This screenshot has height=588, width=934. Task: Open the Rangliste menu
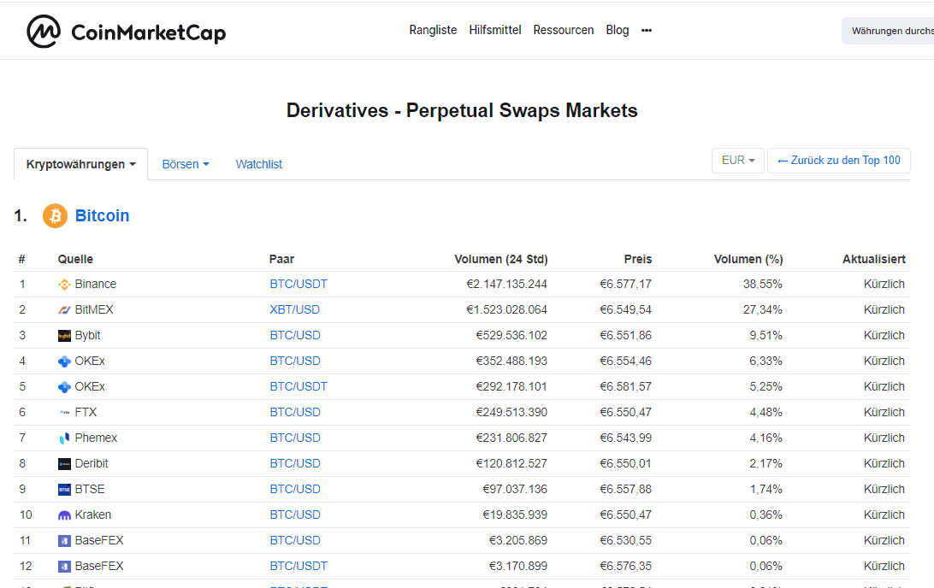pyautogui.click(x=433, y=30)
